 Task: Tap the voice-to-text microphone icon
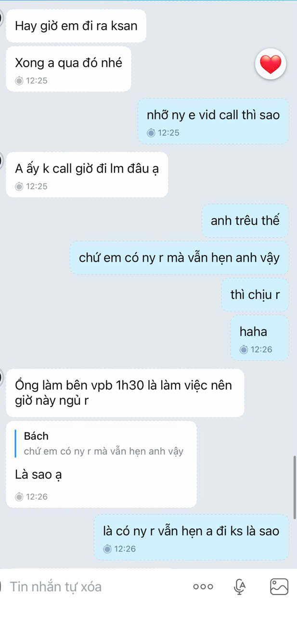tap(240, 587)
